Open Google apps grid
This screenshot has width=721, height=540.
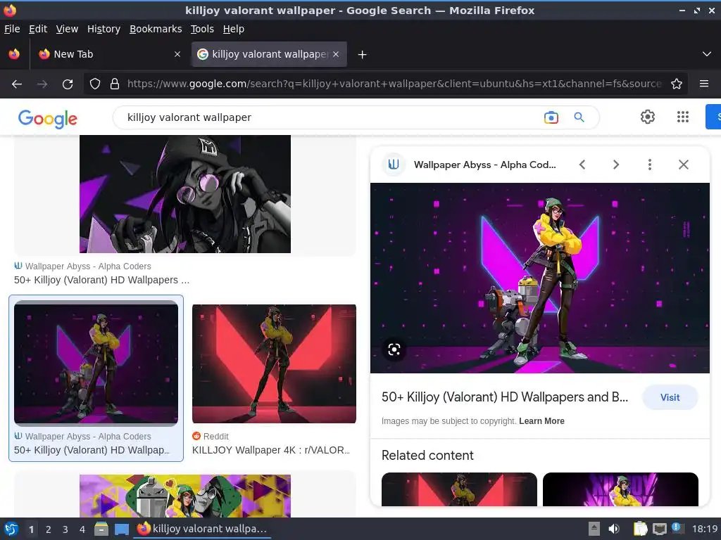click(683, 117)
